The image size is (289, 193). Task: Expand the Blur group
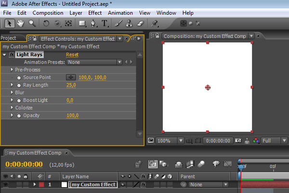point(12,92)
